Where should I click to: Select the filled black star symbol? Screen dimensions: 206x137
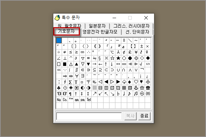118,58
